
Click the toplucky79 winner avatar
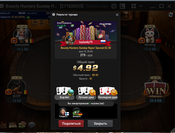pos(70,40)
